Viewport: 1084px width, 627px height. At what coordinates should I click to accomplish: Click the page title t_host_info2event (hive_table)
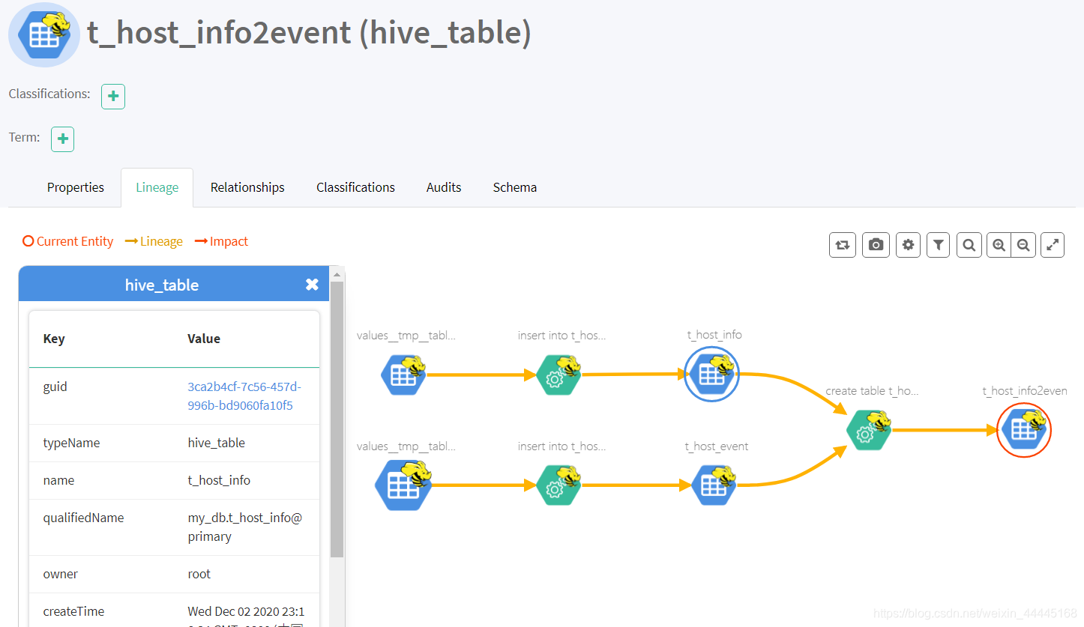[x=309, y=33]
